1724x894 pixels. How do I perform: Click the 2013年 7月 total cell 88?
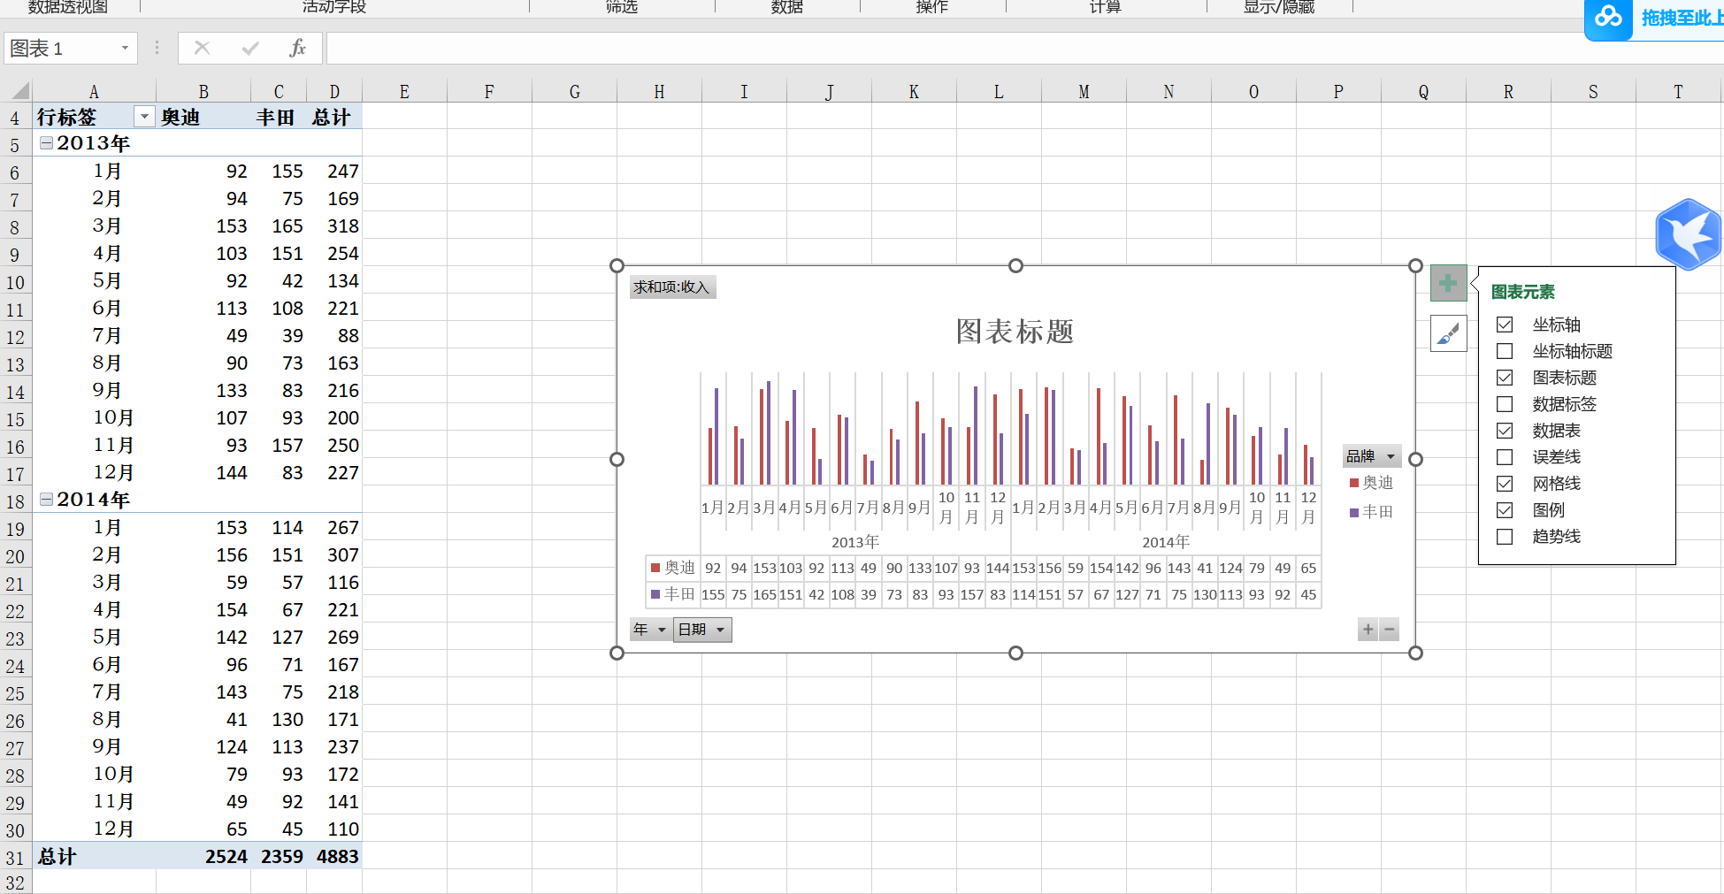pos(334,335)
